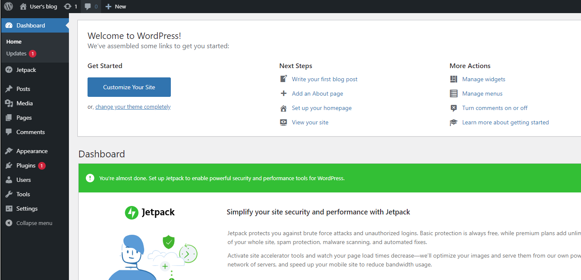Viewport: 581px width, 280px height.
Task: Open User's blog home icon
Action: pos(23,6)
